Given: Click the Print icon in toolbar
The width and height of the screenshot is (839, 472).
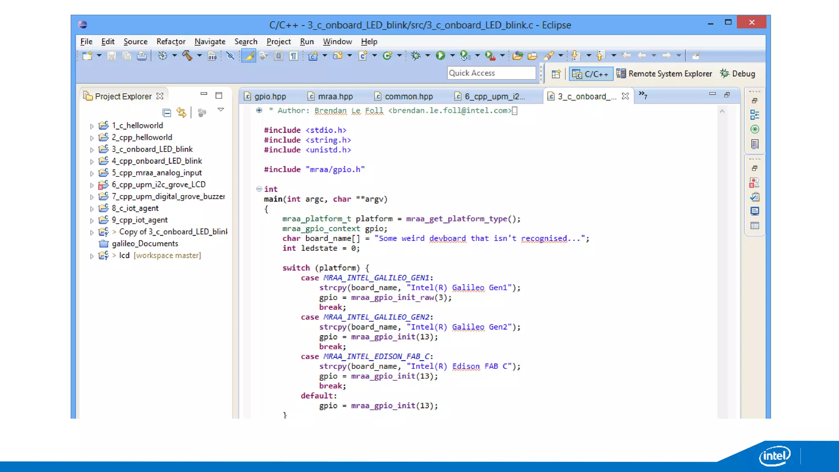Looking at the screenshot, I should (x=141, y=56).
